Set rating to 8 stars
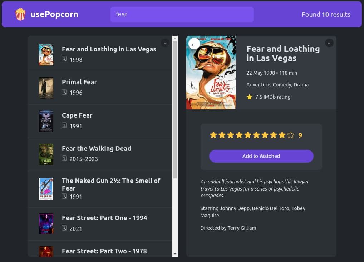 [x=274, y=135]
